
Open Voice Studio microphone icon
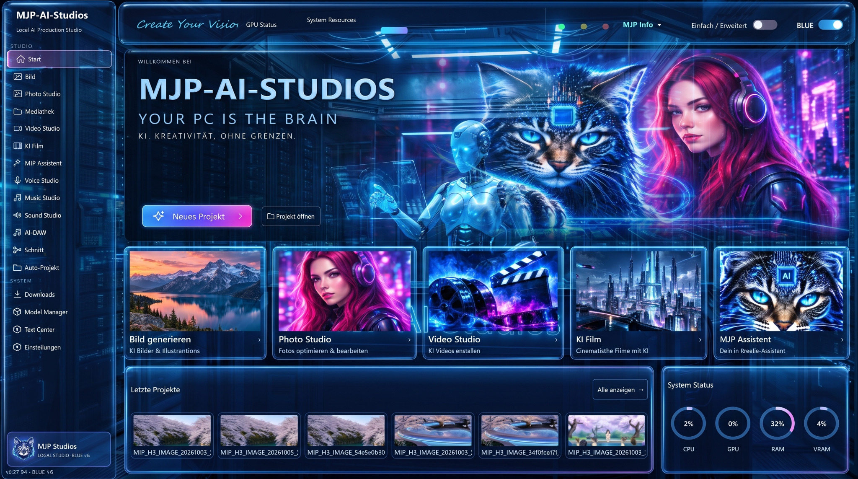(x=17, y=180)
